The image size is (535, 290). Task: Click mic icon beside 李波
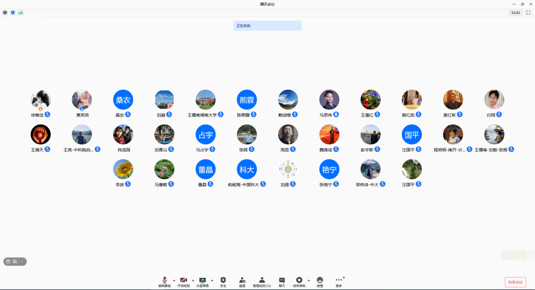[128, 184]
